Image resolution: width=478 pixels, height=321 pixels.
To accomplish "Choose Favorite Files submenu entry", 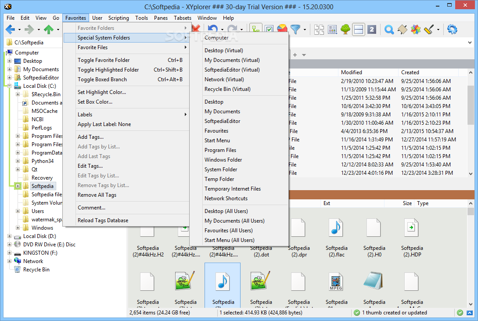I will pos(126,47).
